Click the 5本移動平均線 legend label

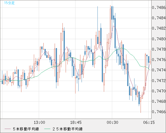[26, 129]
